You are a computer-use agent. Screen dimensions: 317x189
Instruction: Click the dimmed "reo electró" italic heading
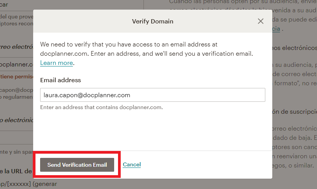click(17, 47)
